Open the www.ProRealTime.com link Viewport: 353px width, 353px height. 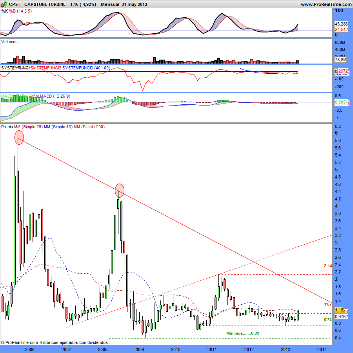pyautogui.click(x=326, y=4)
